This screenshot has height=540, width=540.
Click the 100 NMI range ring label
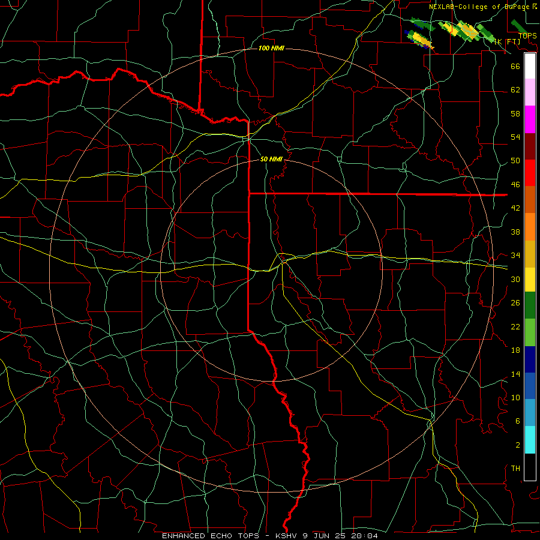[x=271, y=48]
